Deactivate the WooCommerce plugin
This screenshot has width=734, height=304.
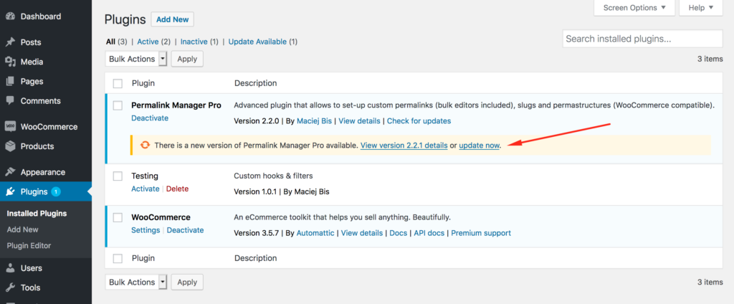(186, 230)
